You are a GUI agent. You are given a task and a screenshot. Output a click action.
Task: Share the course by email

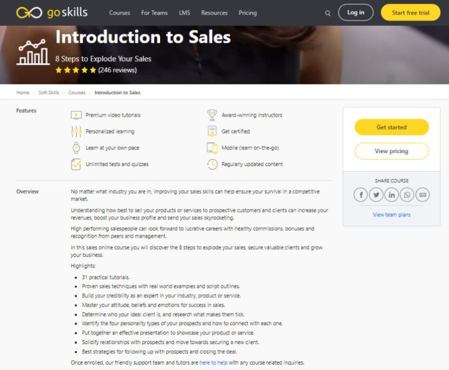tap(421, 195)
